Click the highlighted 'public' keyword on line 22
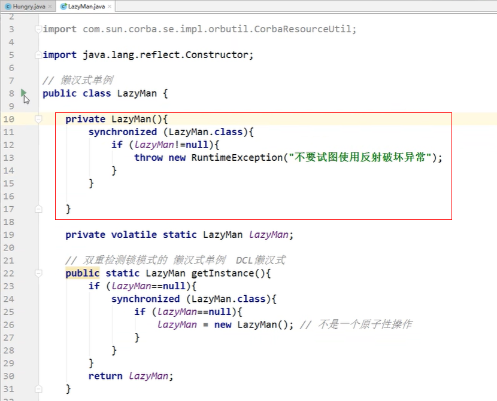497x401 pixels. coord(83,273)
